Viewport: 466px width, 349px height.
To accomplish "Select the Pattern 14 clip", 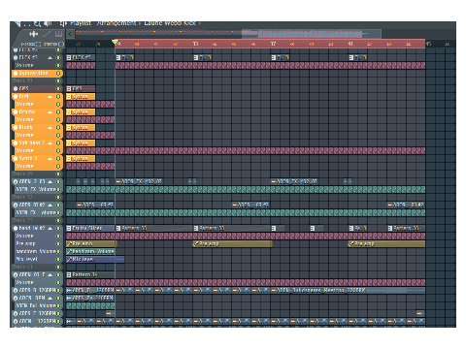I will 90,274.
